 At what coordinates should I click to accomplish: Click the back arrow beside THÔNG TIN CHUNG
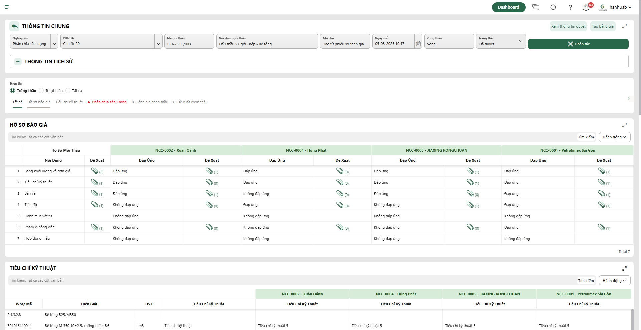point(14,26)
